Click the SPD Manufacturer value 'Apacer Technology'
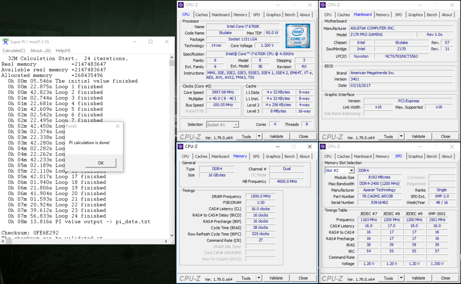 tap(380, 190)
